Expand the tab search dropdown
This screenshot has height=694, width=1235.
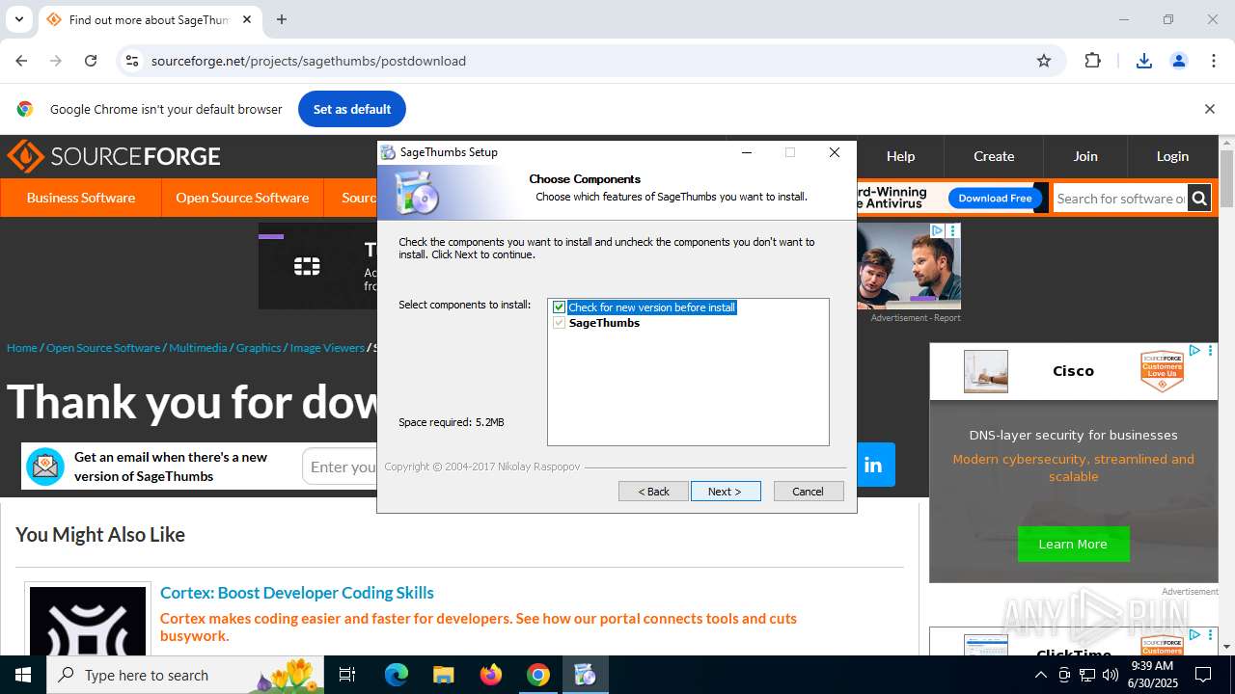pos(18,19)
